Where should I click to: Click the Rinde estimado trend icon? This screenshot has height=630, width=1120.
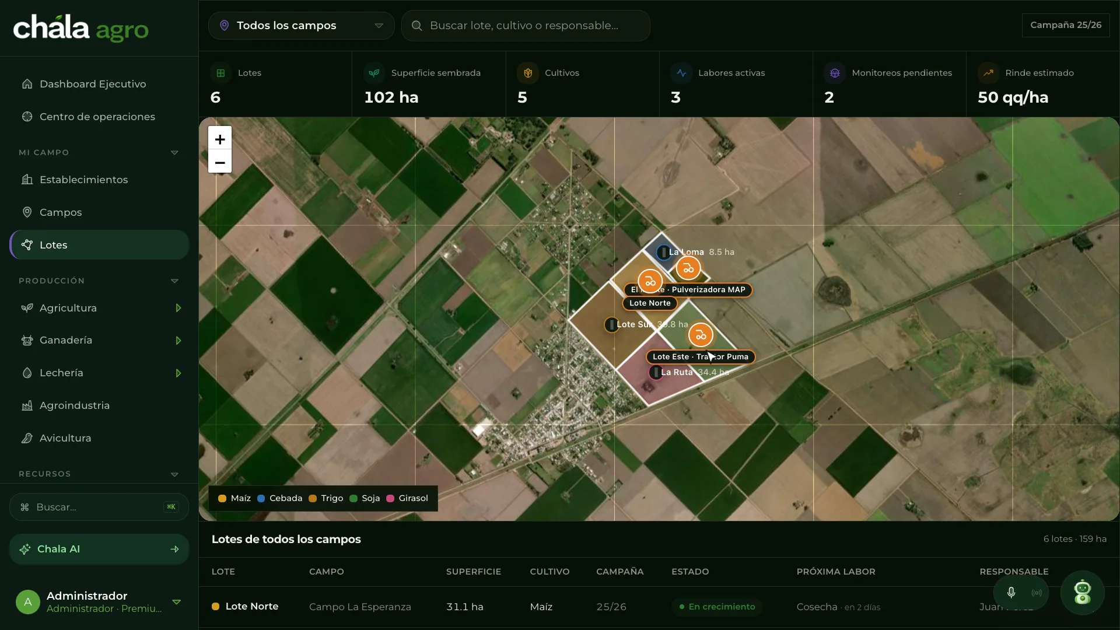click(988, 73)
